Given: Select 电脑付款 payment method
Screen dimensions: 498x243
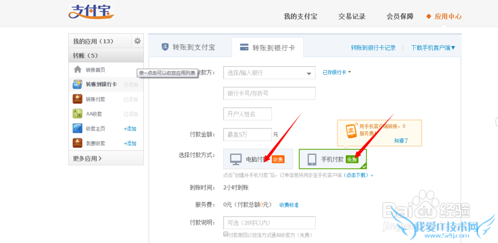Looking at the screenshot, I should [258, 159].
